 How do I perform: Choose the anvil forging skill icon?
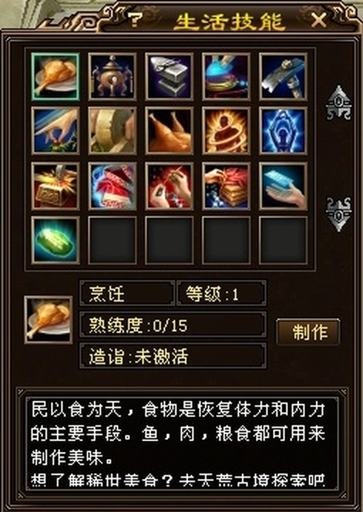pyautogui.click(x=169, y=77)
